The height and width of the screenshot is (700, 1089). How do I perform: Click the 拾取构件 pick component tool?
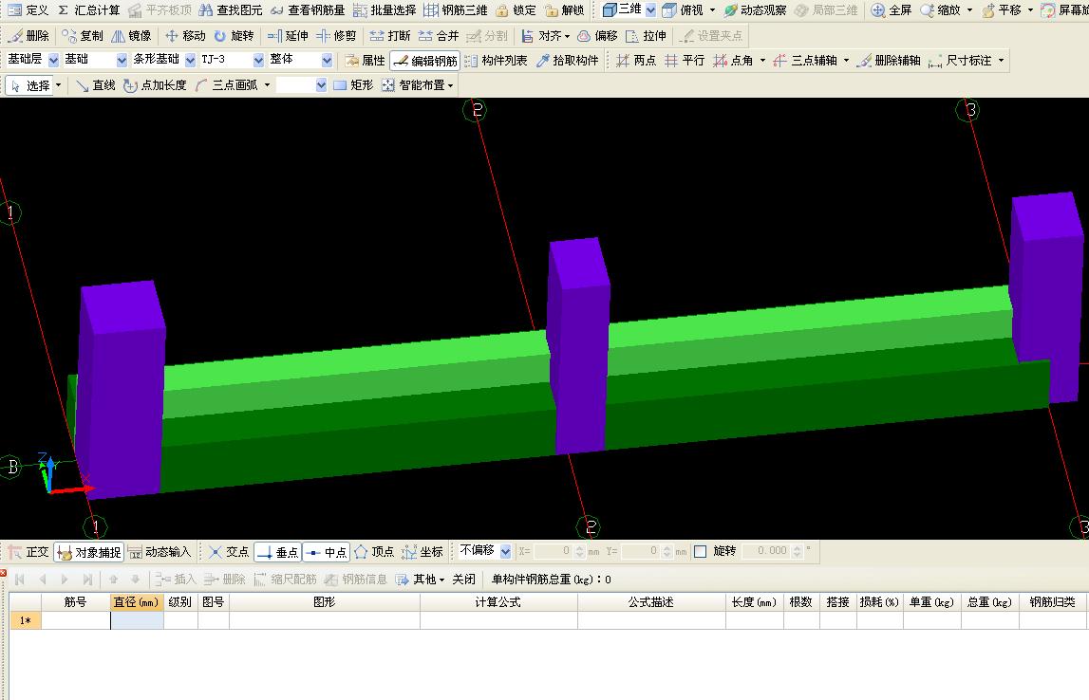point(567,61)
